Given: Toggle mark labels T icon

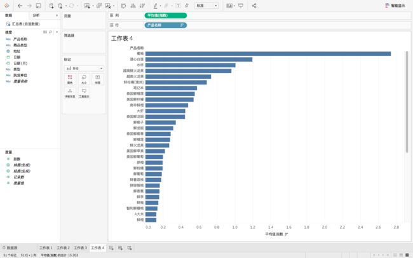Looking at the screenshot, I should pos(178,6).
